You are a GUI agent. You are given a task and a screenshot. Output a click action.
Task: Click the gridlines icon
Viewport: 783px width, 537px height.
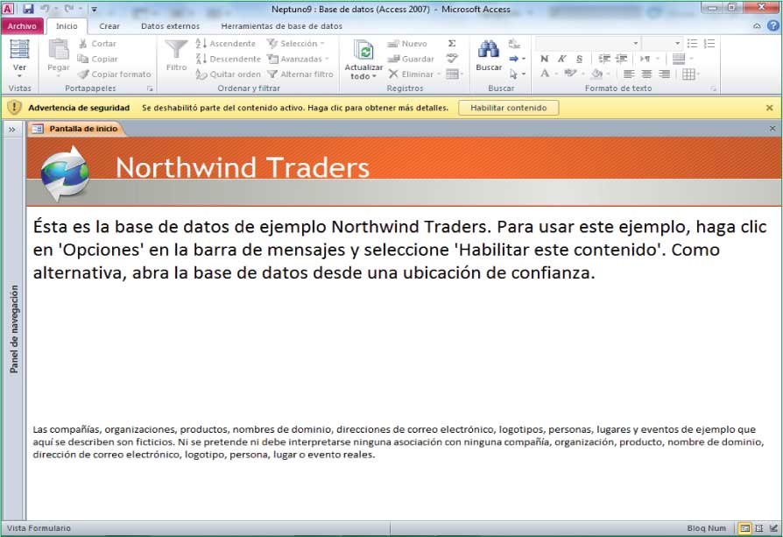(x=688, y=74)
